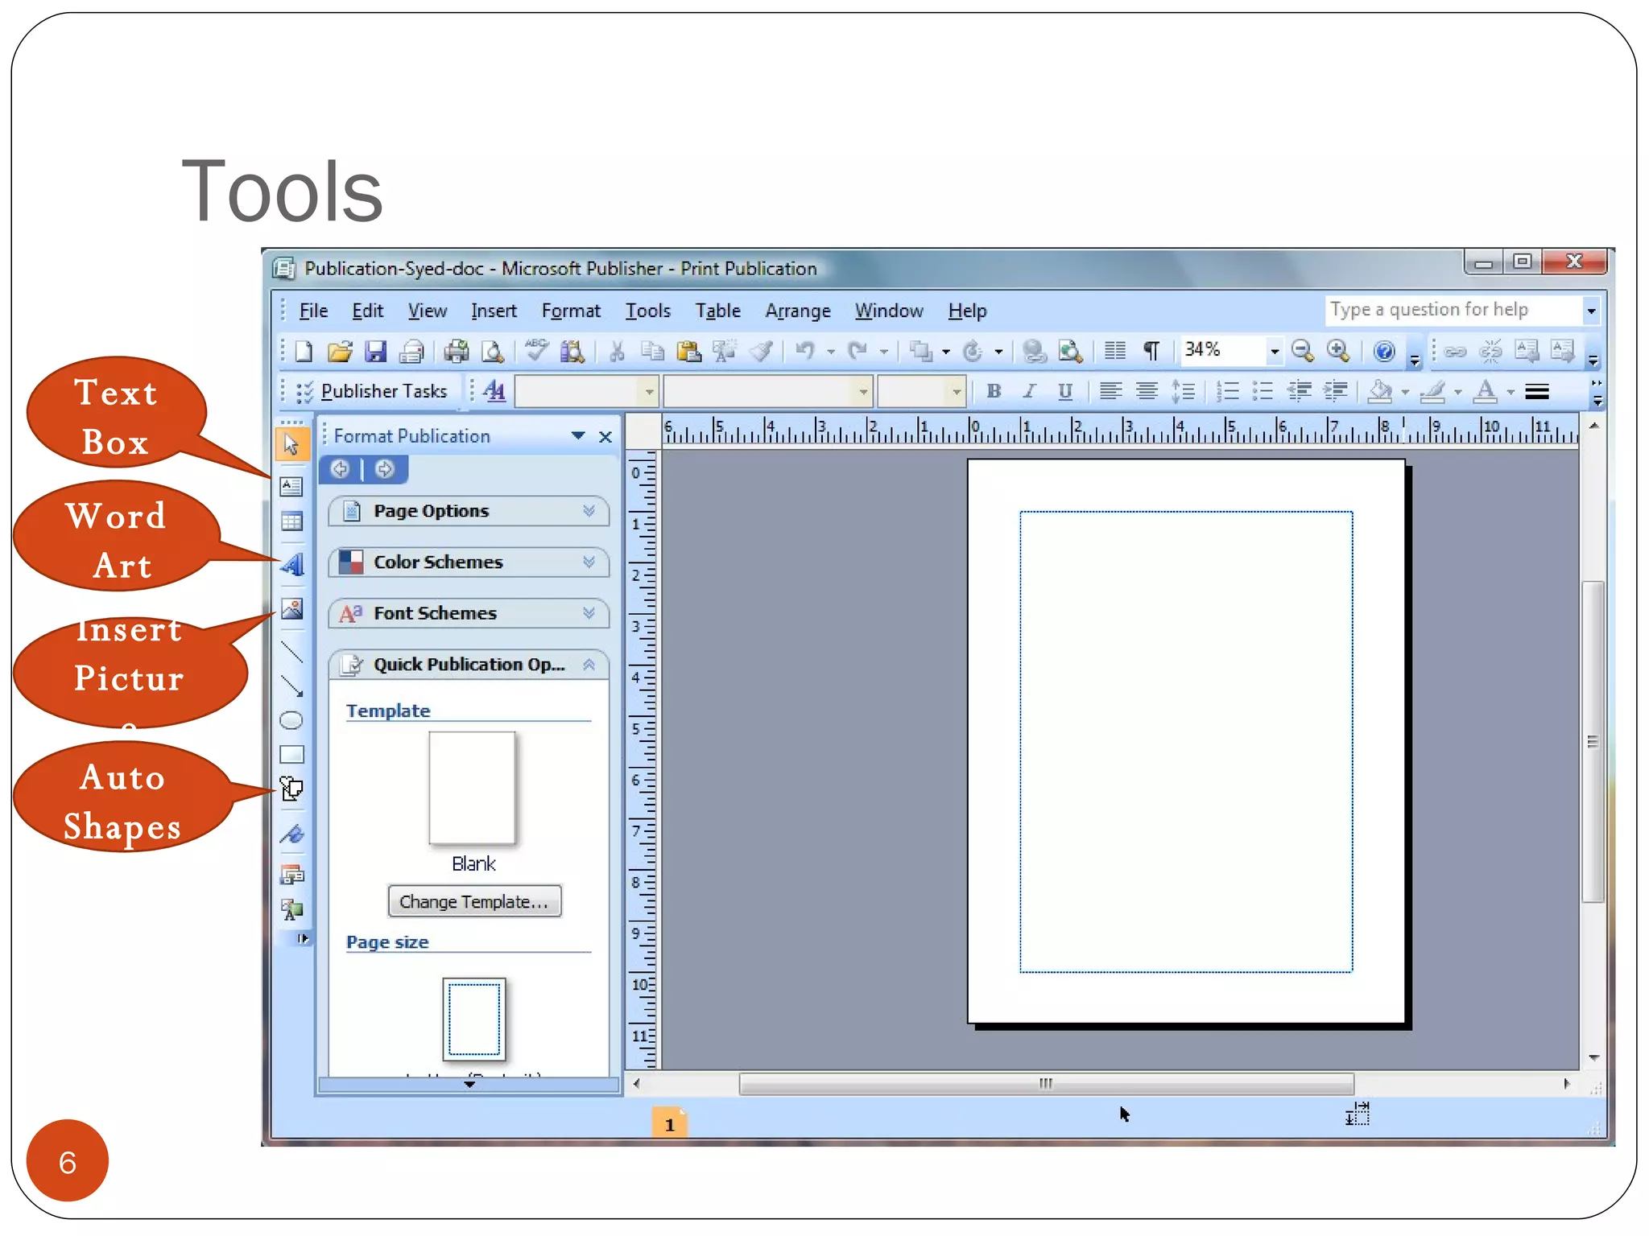Toggle Special Characters paragraph mark
Screen dimensions: 1649x1236
point(1151,352)
